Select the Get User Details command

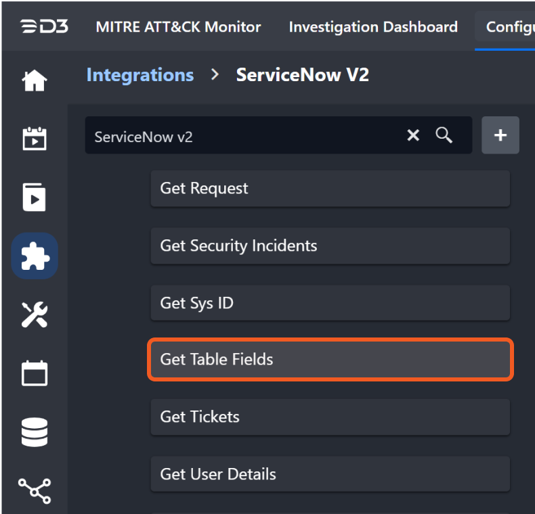(x=330, y=474)
